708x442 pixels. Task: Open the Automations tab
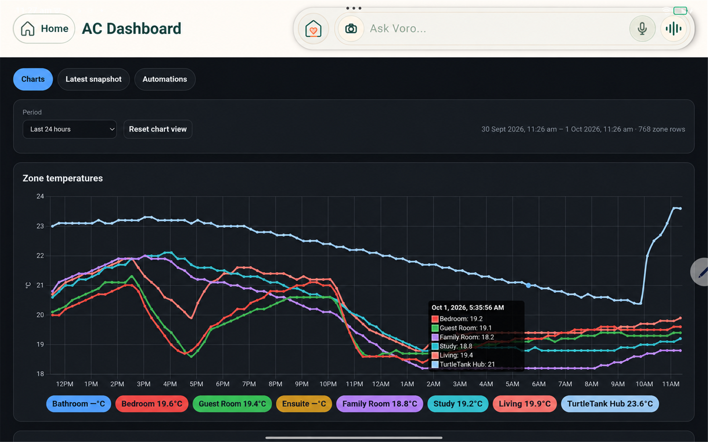click(x=165, y=79)
